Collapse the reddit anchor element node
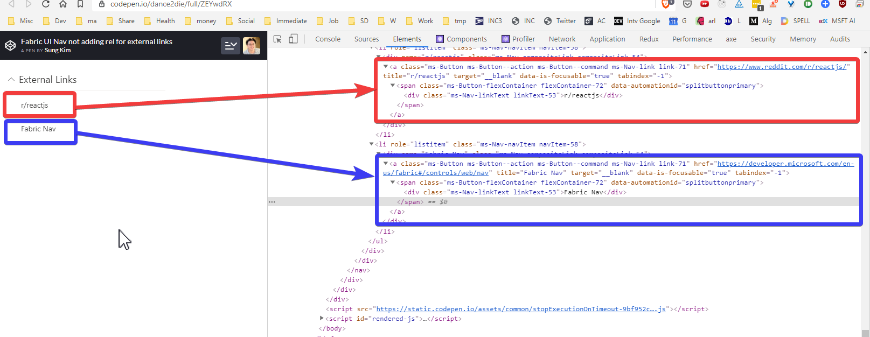Image resolution: width=870 pixels, height=337 pixels. pos(386,67)
